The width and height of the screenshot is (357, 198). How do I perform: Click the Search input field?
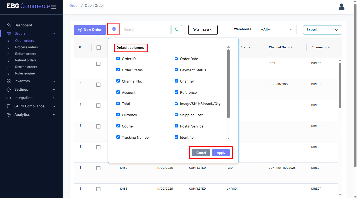click(x=145, y=30)
